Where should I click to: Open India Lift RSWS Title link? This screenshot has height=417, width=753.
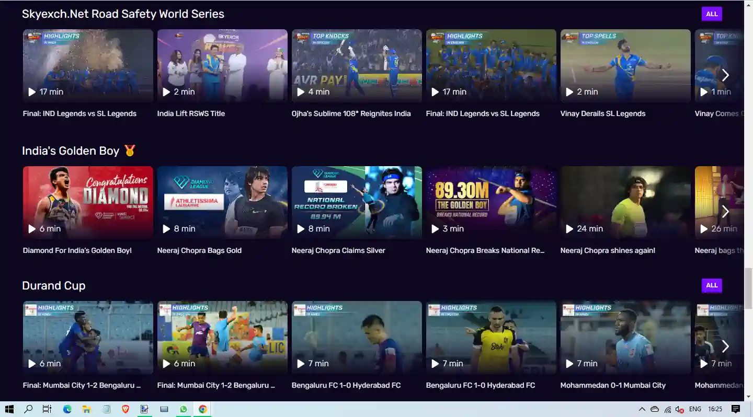pyautogui.click(x=191, y=113)
